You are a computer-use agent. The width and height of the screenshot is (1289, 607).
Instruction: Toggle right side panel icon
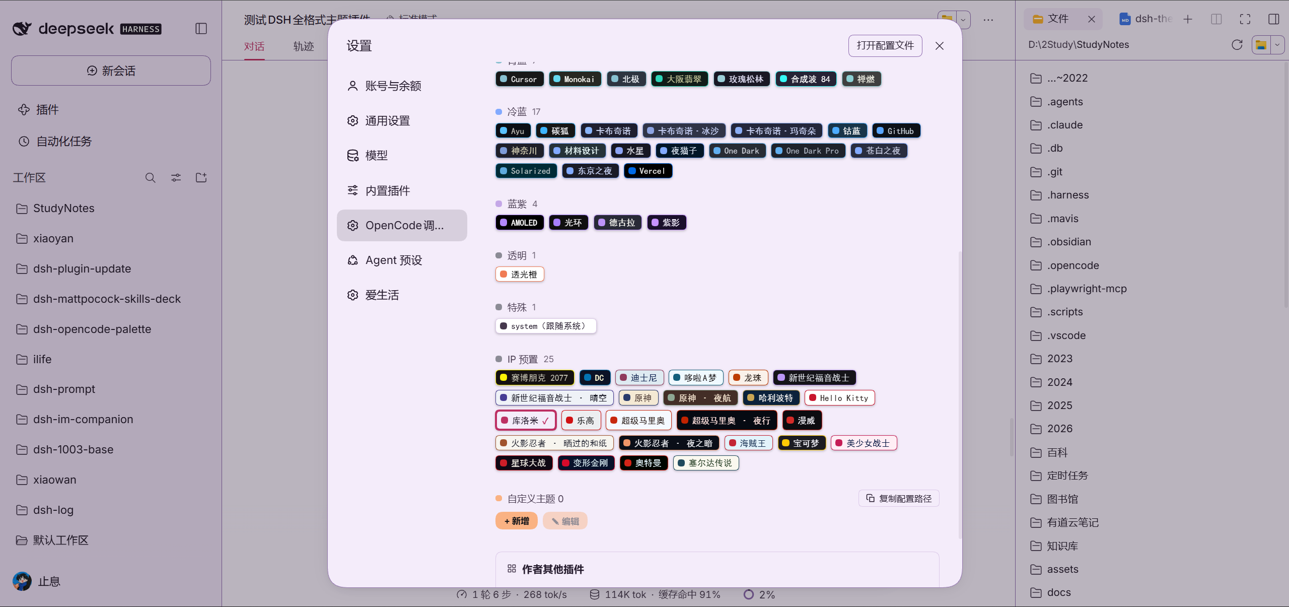1274,19
